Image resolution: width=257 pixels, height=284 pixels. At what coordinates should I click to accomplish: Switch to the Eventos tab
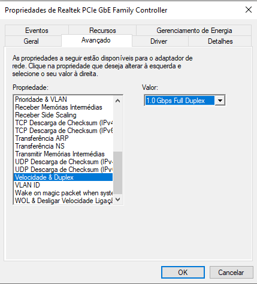37,31
